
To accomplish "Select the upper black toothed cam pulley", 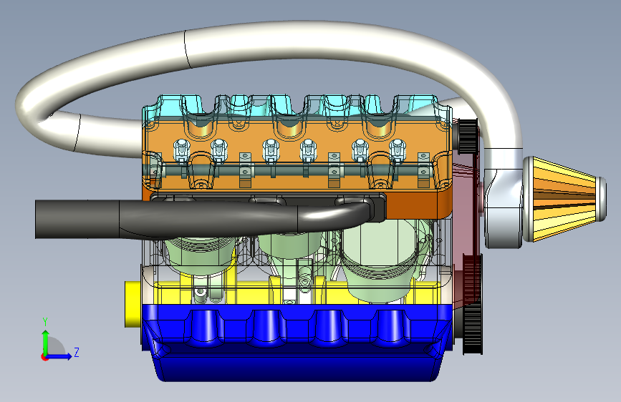I will 467,137.
